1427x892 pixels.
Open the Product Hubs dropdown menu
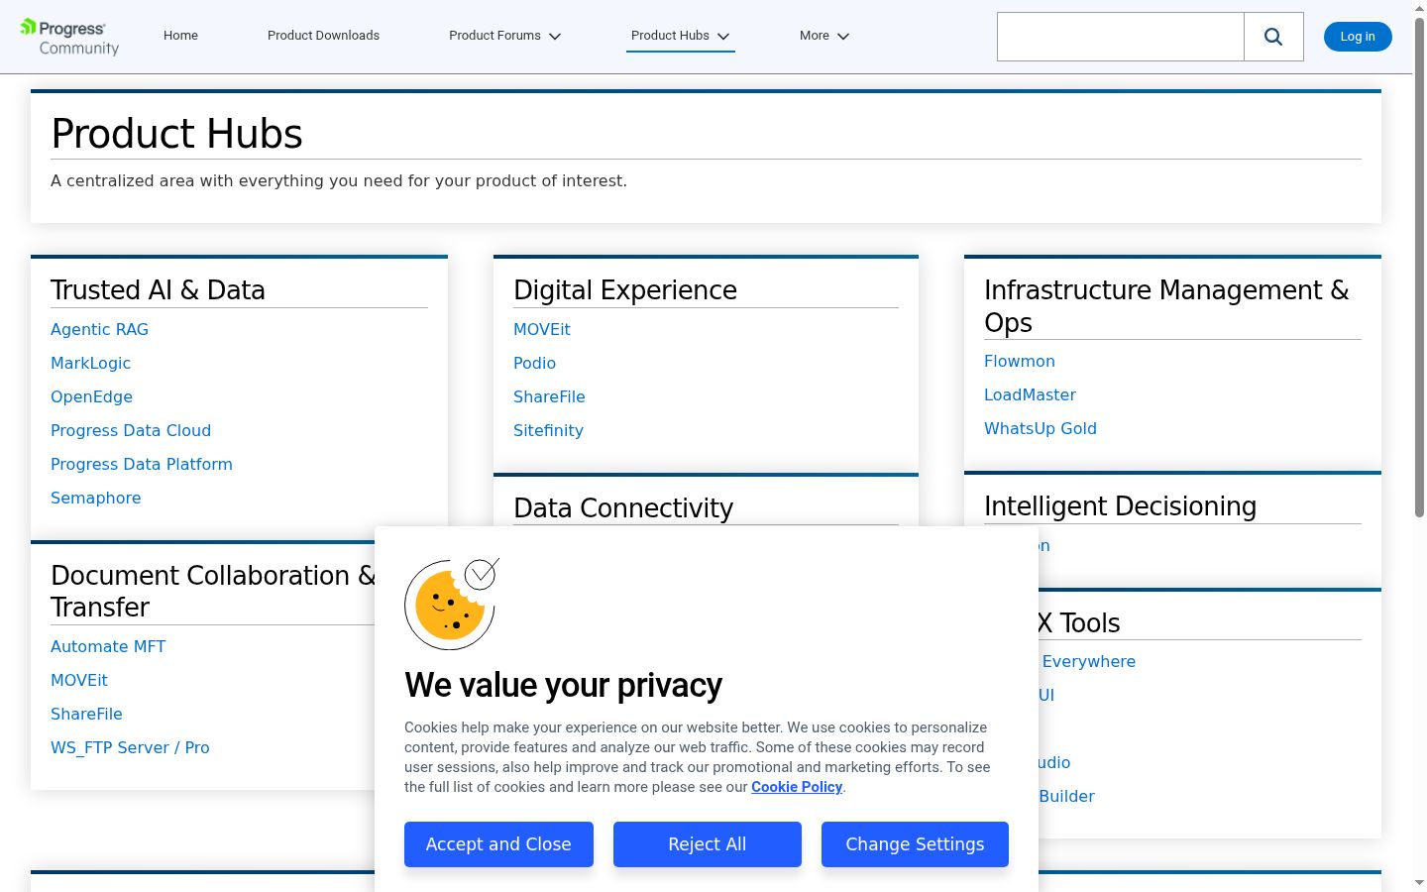click(x=681, y=36)
